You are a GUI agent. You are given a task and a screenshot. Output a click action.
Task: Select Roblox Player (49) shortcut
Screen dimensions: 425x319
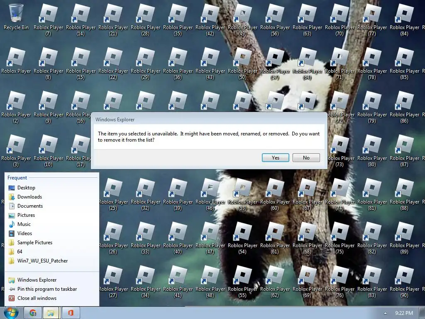[242, 20]
